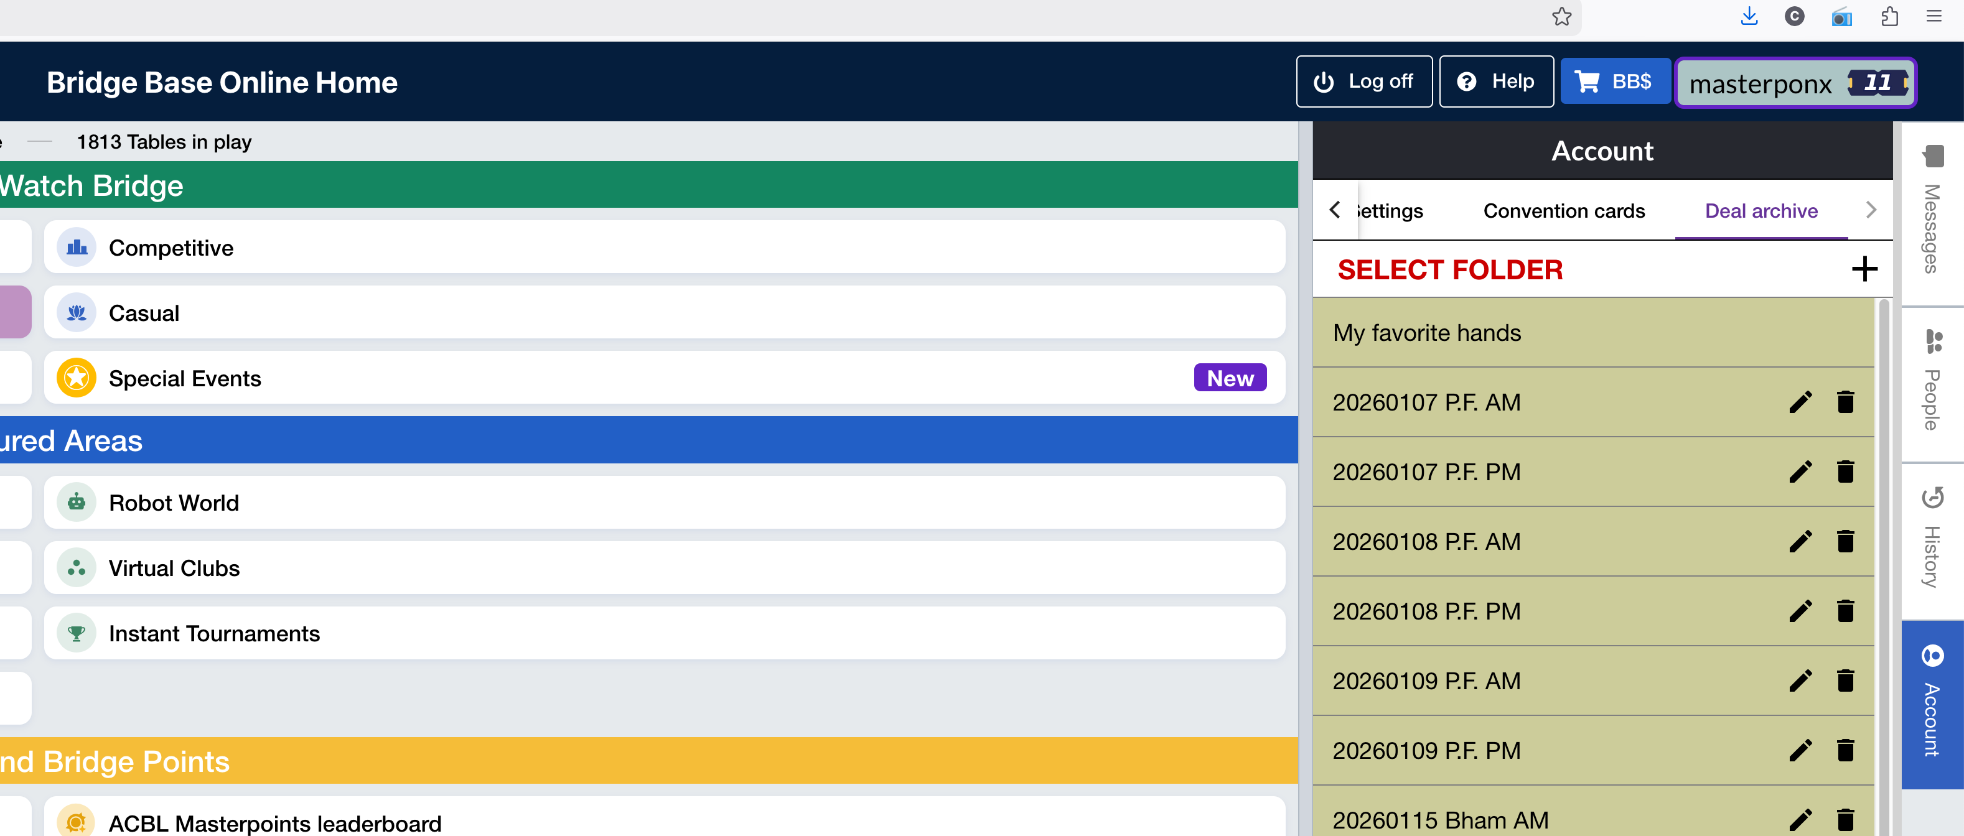Click the deal folder list scrollbar
Image resolution: width=1964 pixels, height=836 pixels.
tap(1884, 564)
